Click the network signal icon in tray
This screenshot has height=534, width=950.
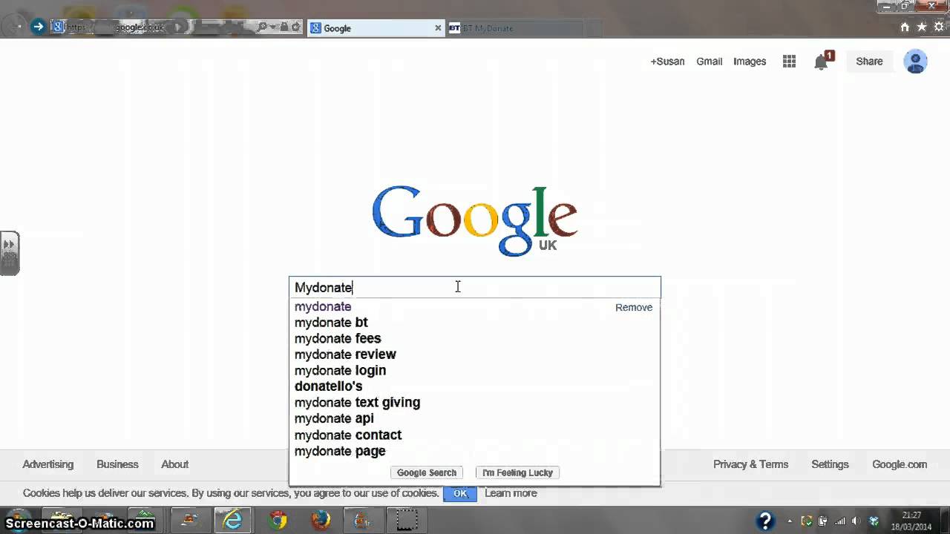pyautogui.click(x=839, y=521)
